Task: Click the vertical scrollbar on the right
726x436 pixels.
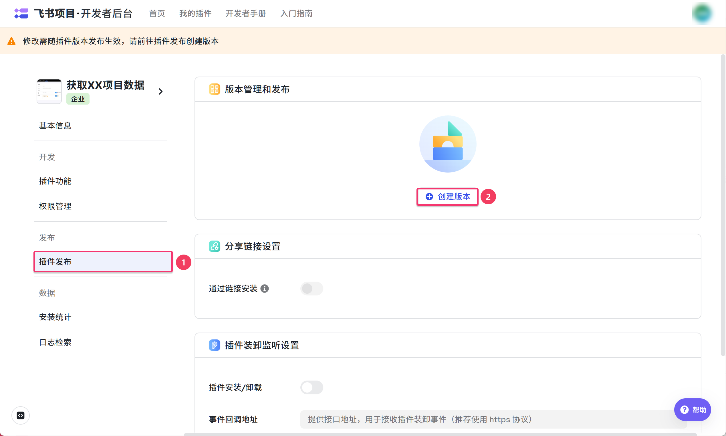Action: 723,206
